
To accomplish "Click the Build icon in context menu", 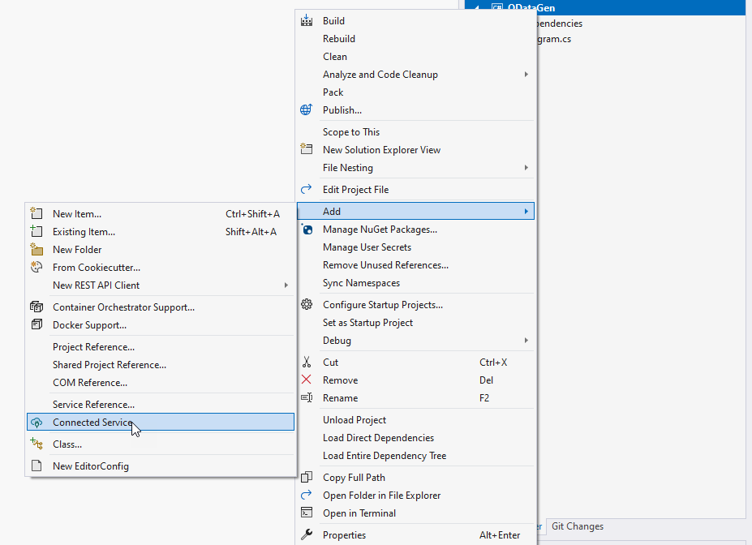I will pyautogui.click(x=307, y=20).
